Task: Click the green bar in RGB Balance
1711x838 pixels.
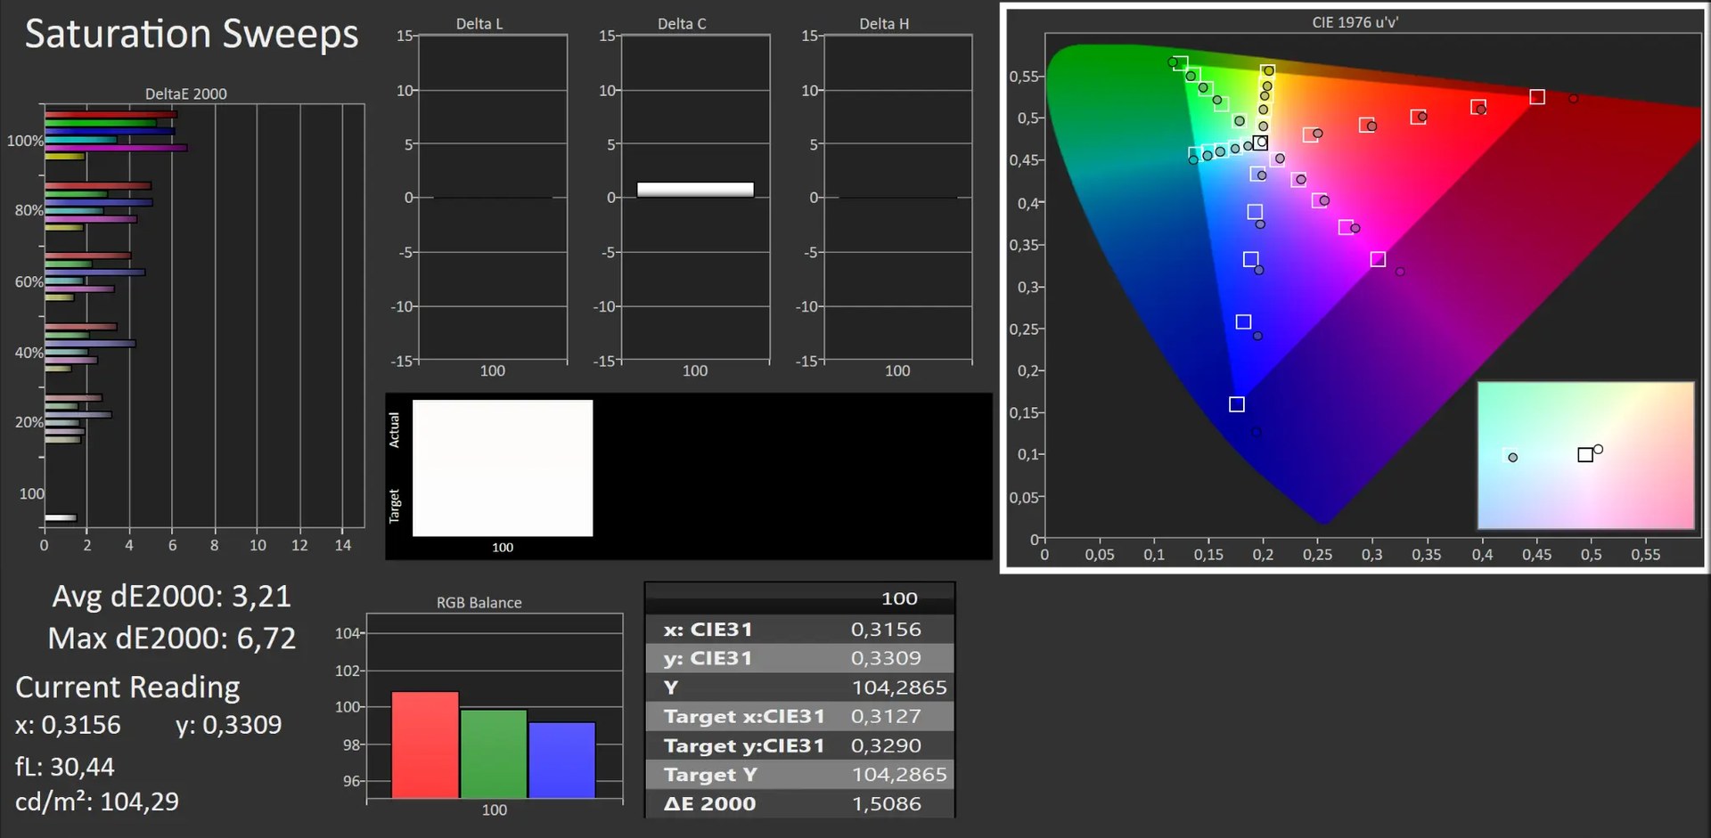Action: [x=494, y=753]
